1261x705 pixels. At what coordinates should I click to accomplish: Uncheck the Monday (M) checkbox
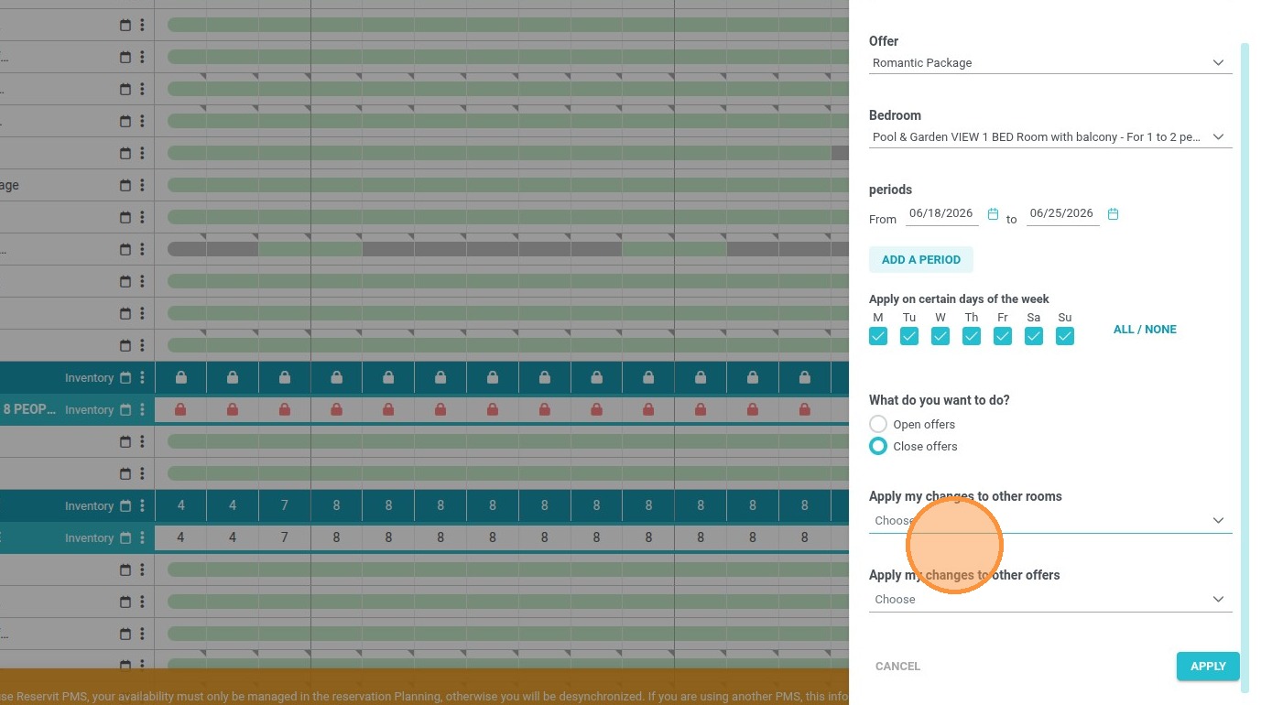coord(878,336)
